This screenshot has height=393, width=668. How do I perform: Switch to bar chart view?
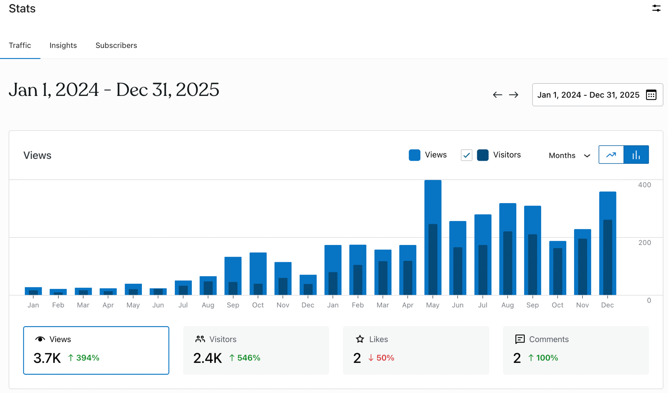[x=636, y=155]
